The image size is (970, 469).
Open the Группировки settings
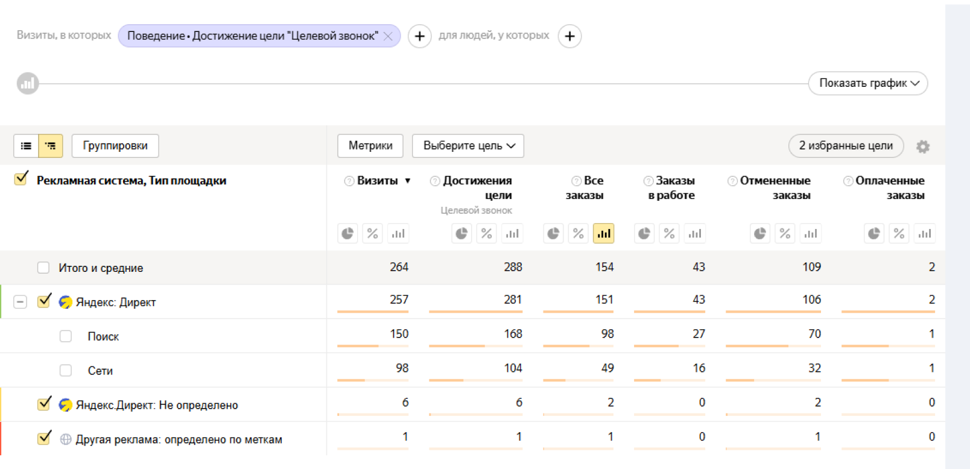[115, 146]
